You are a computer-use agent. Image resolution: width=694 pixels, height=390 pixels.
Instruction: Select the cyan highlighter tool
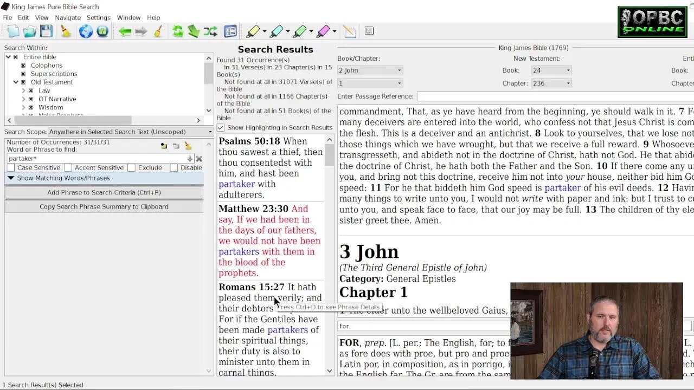click(276, 31)
